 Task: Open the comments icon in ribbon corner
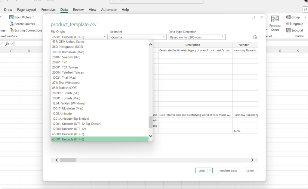pos(305,9)
